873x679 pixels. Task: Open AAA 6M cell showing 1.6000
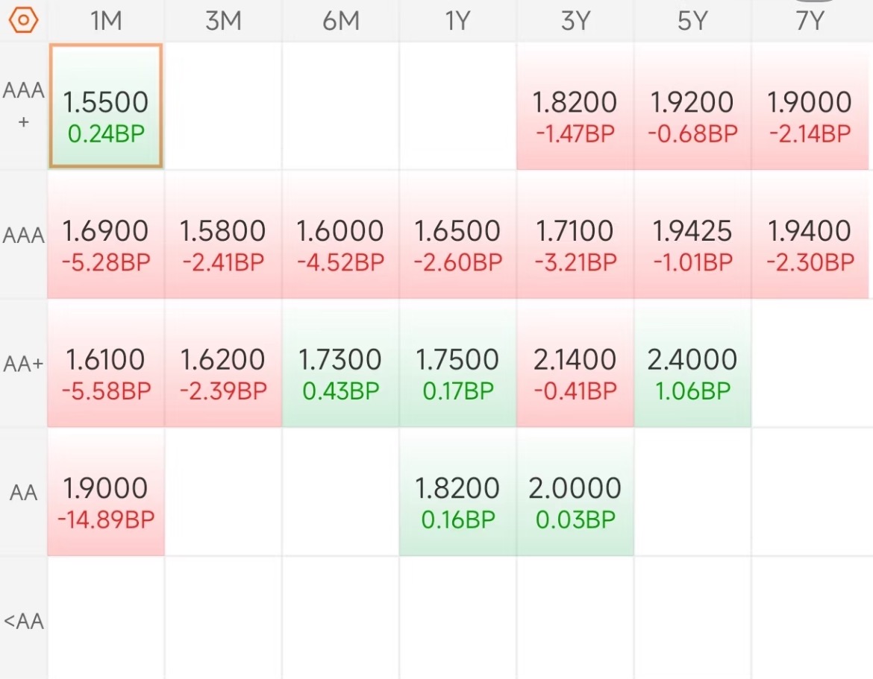[x=341, y=235]
